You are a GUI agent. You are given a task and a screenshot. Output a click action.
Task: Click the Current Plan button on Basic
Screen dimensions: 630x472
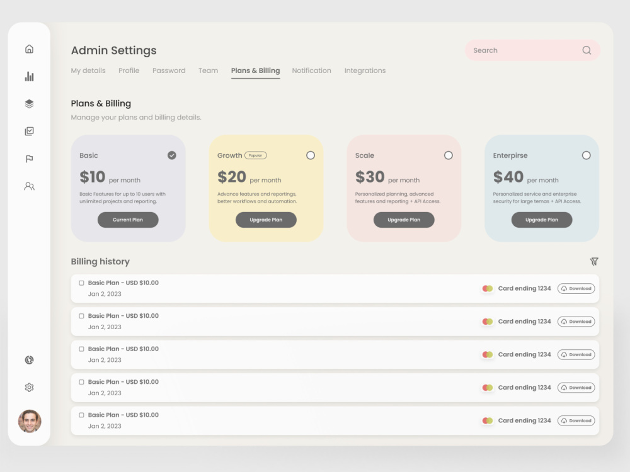128,220
